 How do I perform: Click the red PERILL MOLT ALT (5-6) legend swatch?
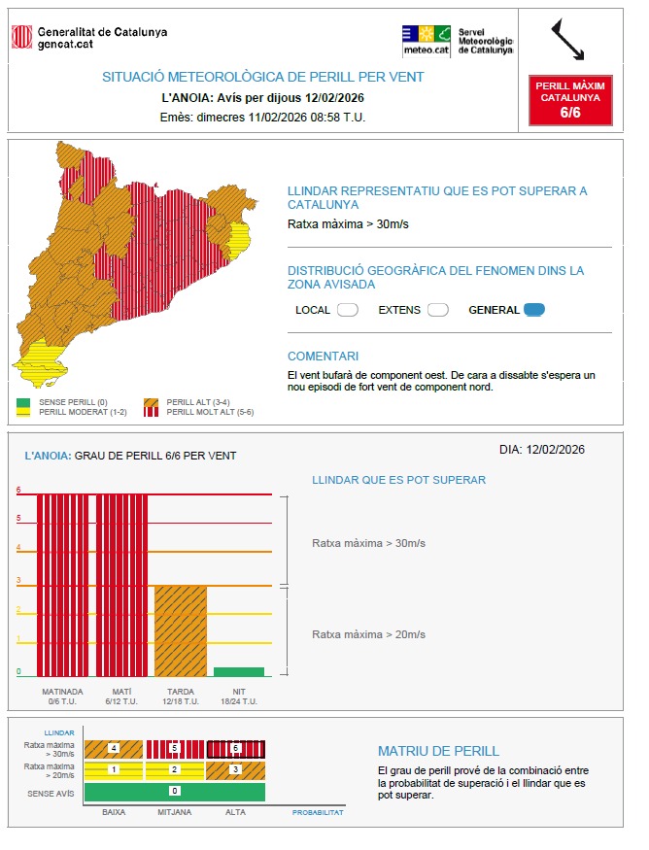pos(152,412)
